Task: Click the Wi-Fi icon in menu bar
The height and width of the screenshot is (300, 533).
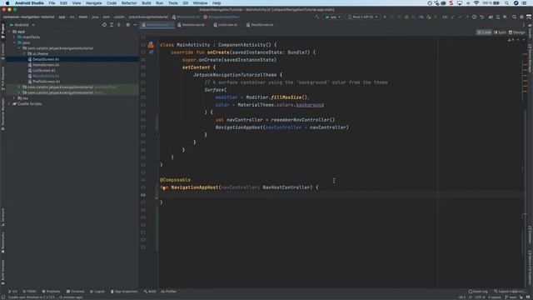Action: pyautogui.click(x=476, y=3)
